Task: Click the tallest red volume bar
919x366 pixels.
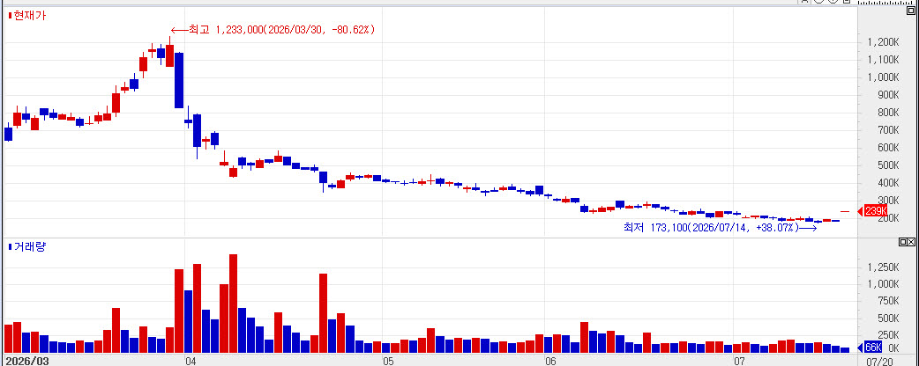Action: 233,304
